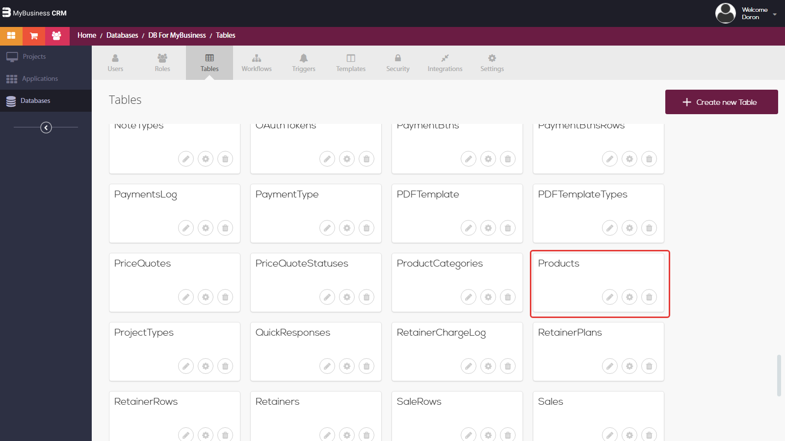Open PDFTemplateTypes settings gear
This screenshot has width=785, height=441.
coord(629,228)
